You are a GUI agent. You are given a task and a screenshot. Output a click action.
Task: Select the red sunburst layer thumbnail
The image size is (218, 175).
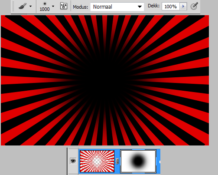pyautogui.click(x=97, y=161)
